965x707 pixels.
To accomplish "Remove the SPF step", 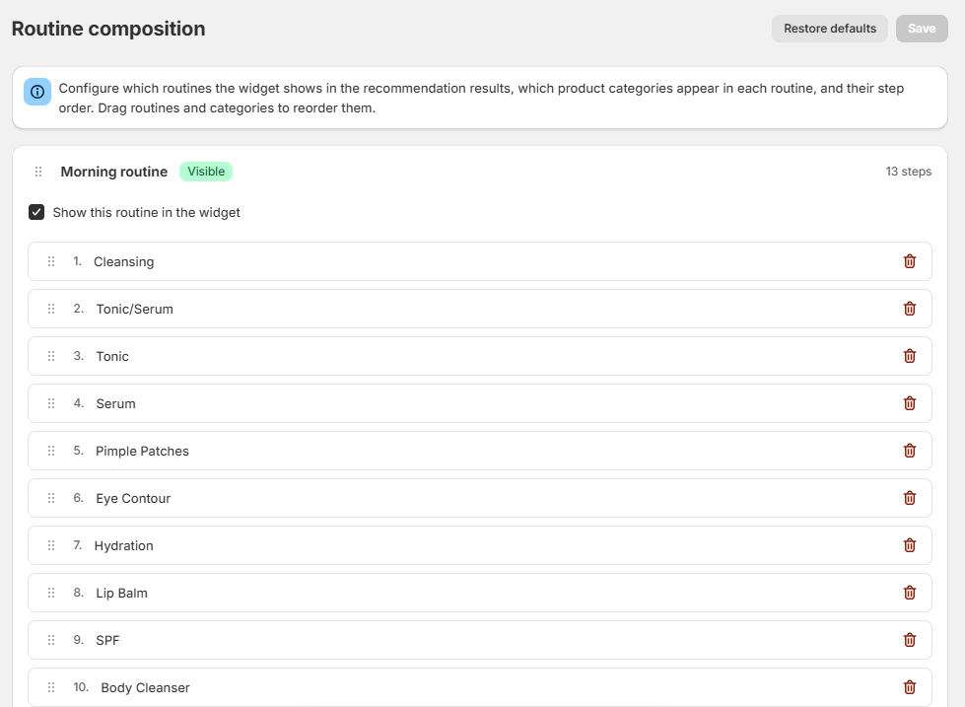I will tap(910, 641).
